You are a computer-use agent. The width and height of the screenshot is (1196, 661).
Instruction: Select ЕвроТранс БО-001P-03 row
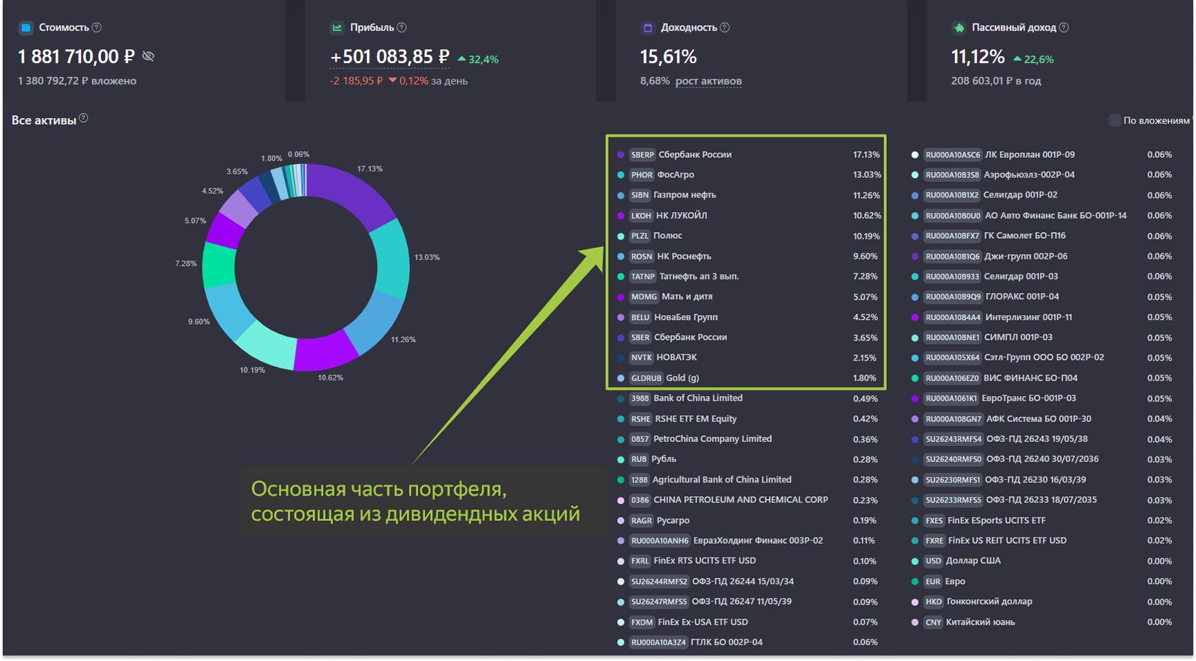point(1041,399)
